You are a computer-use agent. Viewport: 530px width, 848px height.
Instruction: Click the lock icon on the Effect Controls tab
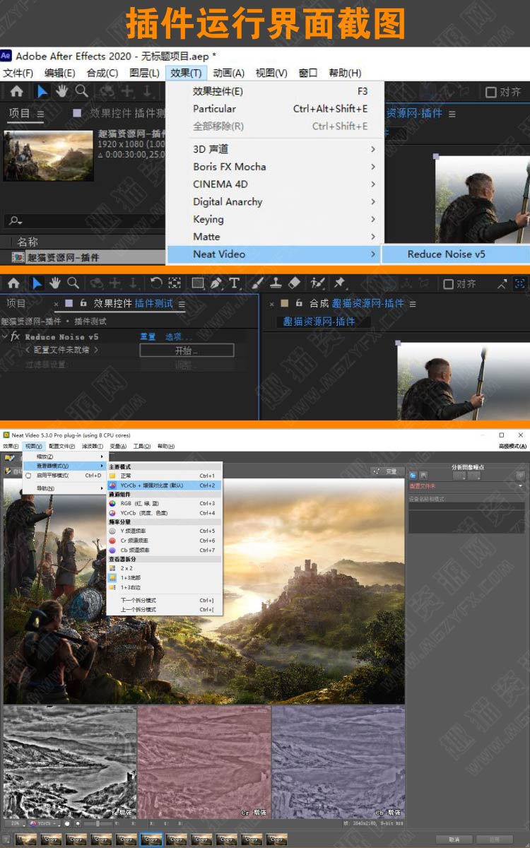click(83, 303)
